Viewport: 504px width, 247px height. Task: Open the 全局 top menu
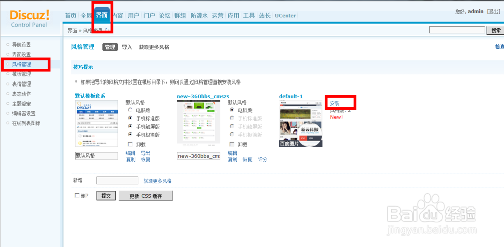tap(86, 16)
